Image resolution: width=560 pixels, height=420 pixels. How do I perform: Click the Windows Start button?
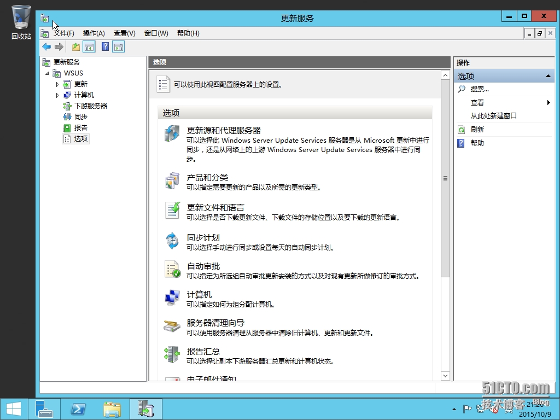coord(14,409)
